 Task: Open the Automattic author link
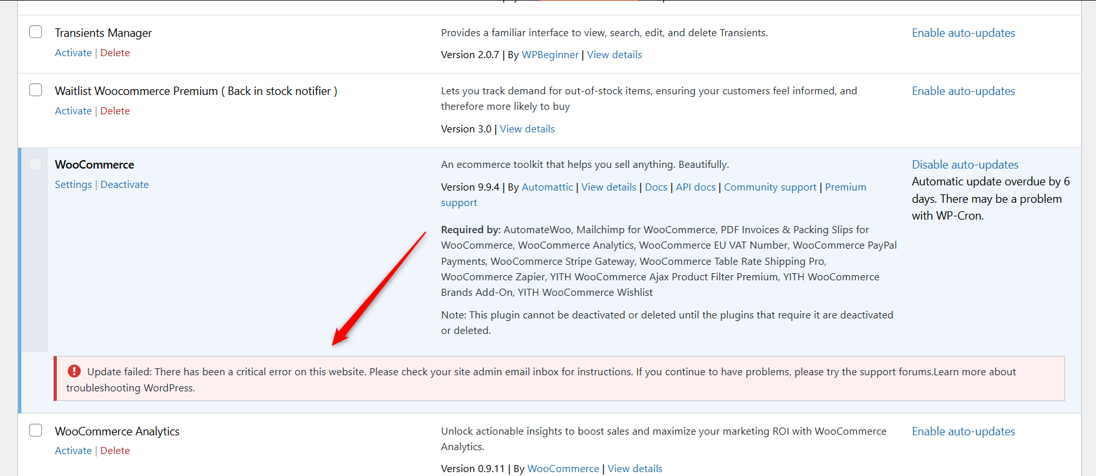[547, 187]
